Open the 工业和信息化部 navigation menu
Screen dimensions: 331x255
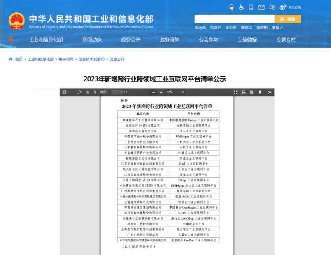point(46,39)
